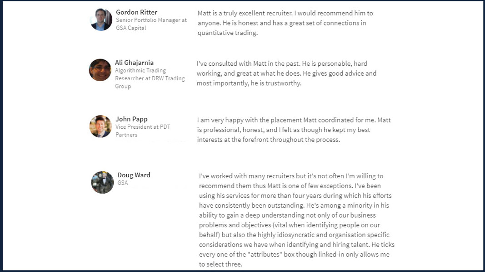The width and height of the screenshot is (485, 272).
Task: Click Gordon Ritter's recommendation text
Action: coord(285,23)
